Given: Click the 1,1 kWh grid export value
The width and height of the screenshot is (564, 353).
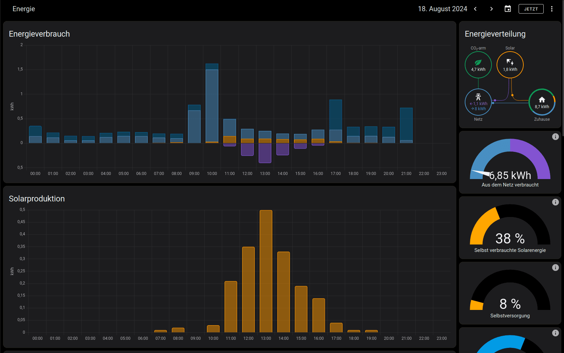Looking at the screenshot, I should point(479,104).
